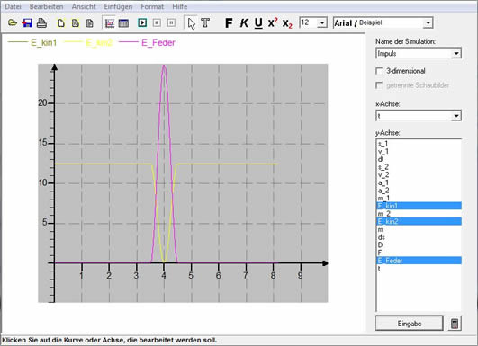Apply superscript x² formatting
The image size is (478, 346).
click(273, 22)
